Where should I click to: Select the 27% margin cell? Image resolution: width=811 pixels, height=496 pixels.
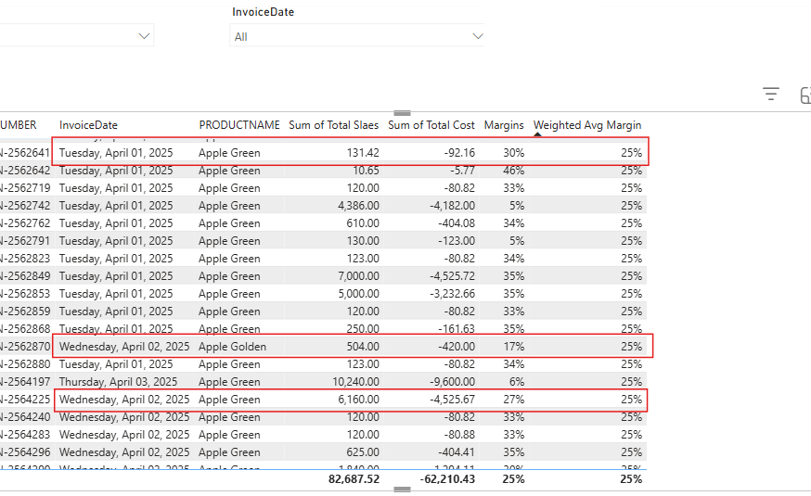coord(513,400)
